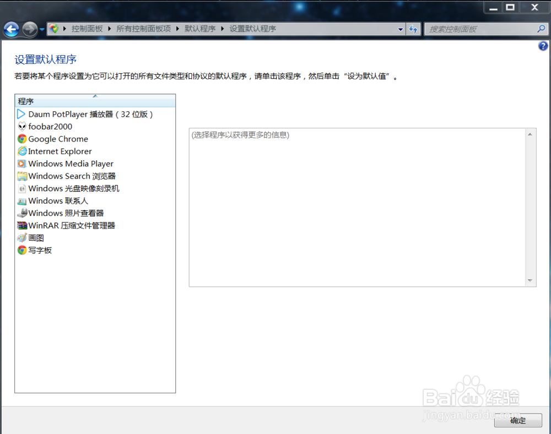Expand arrow after 所有控制面板项 breadcrumb

(x=177, y=29)
